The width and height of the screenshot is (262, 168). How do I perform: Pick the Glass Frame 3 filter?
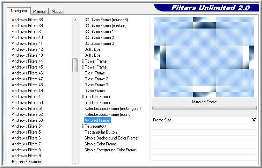pos(96,85)
